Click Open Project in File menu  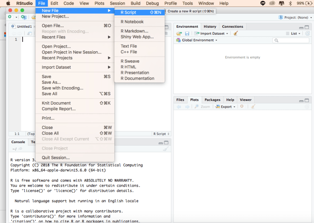click(x=75, y=46)
